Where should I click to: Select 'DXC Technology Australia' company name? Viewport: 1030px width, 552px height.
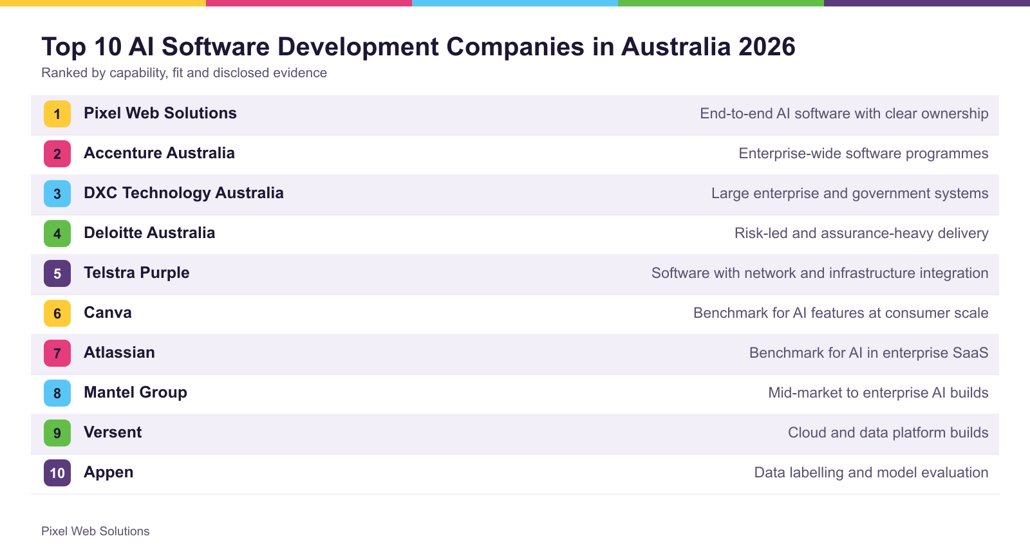point(183,193)
